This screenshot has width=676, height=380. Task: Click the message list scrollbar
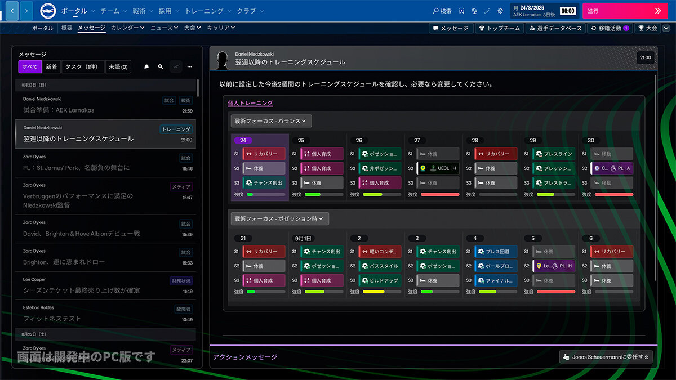[198, 87]
